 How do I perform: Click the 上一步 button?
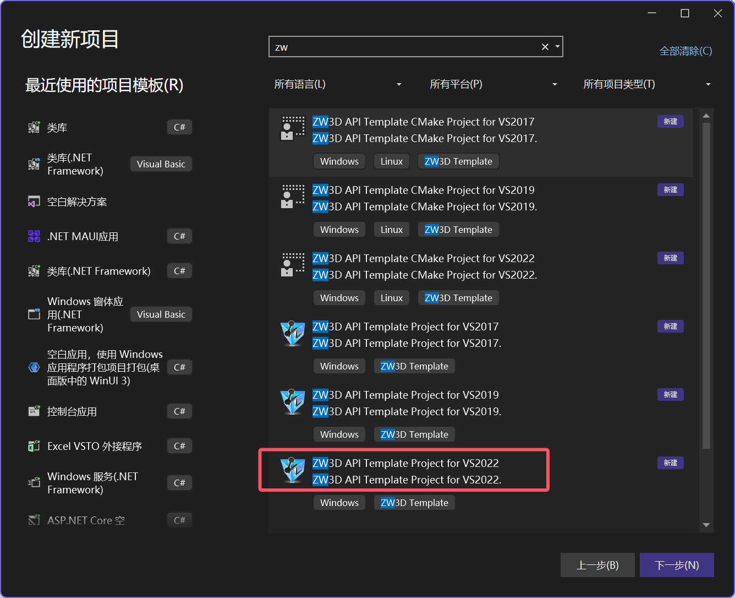[x=597, y=565]
